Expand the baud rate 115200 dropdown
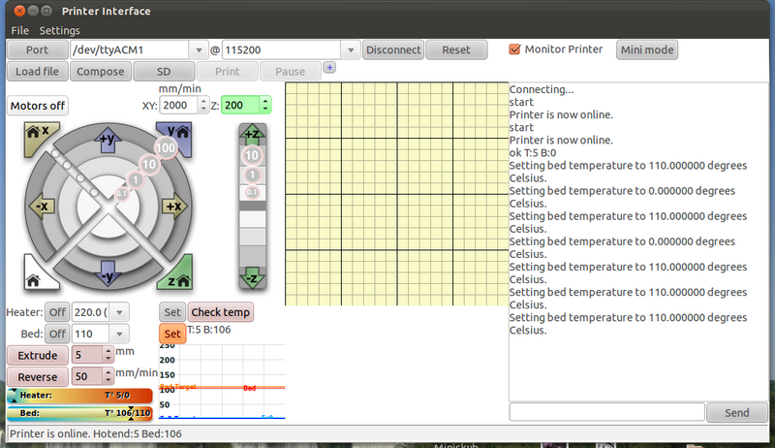Viewport: 775px width, 448px height. pos(351,50)
